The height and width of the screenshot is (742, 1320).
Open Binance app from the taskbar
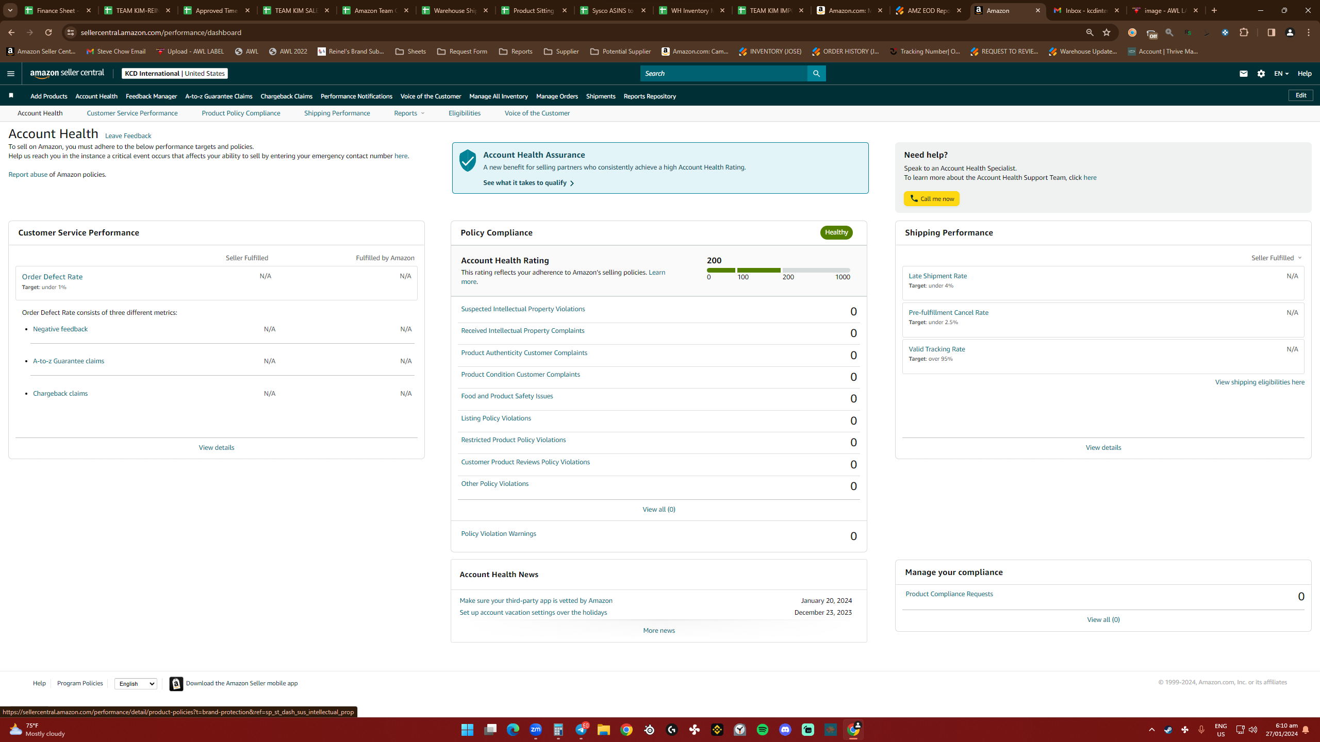coord(717,730)
